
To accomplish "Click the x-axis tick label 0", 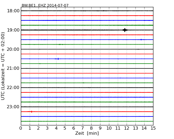I will coord(21,128).
